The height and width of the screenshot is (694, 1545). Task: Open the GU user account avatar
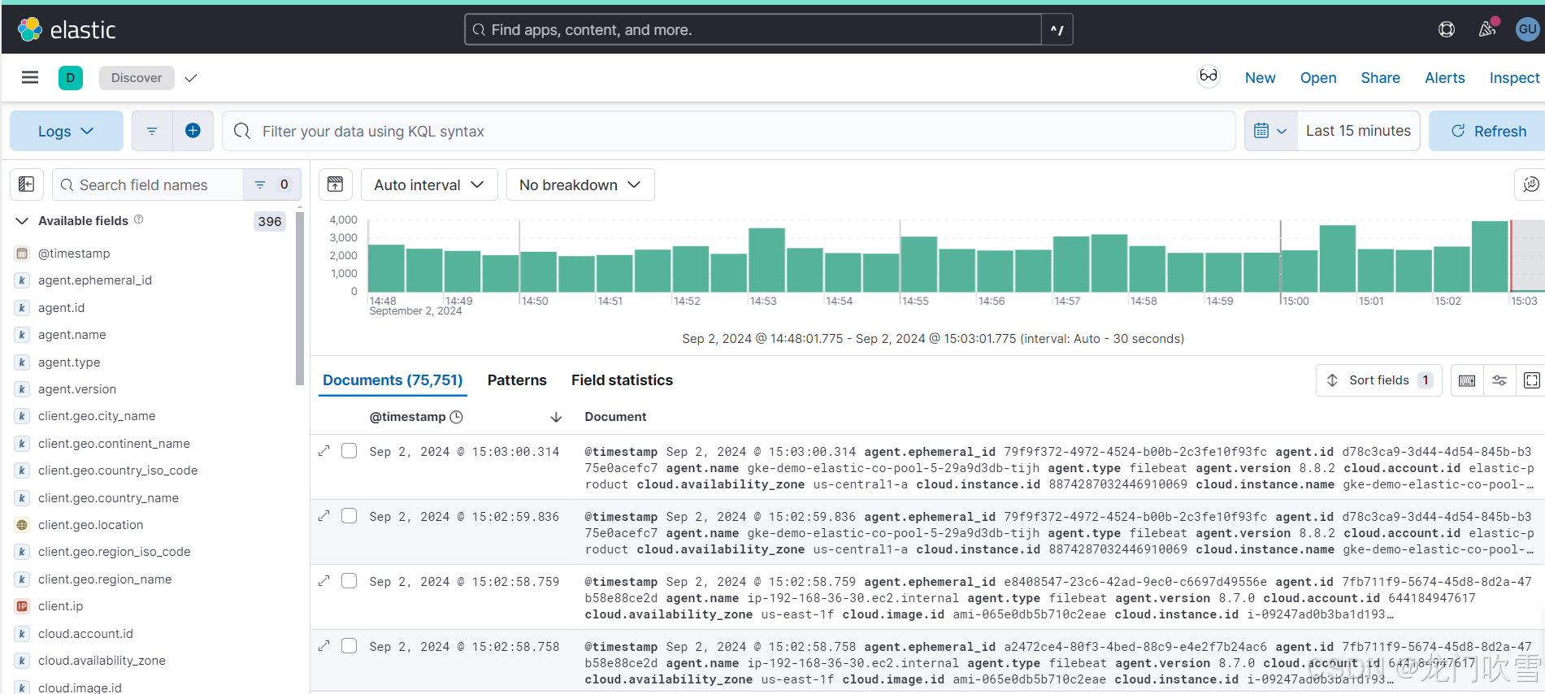[x=1527, y=29]
